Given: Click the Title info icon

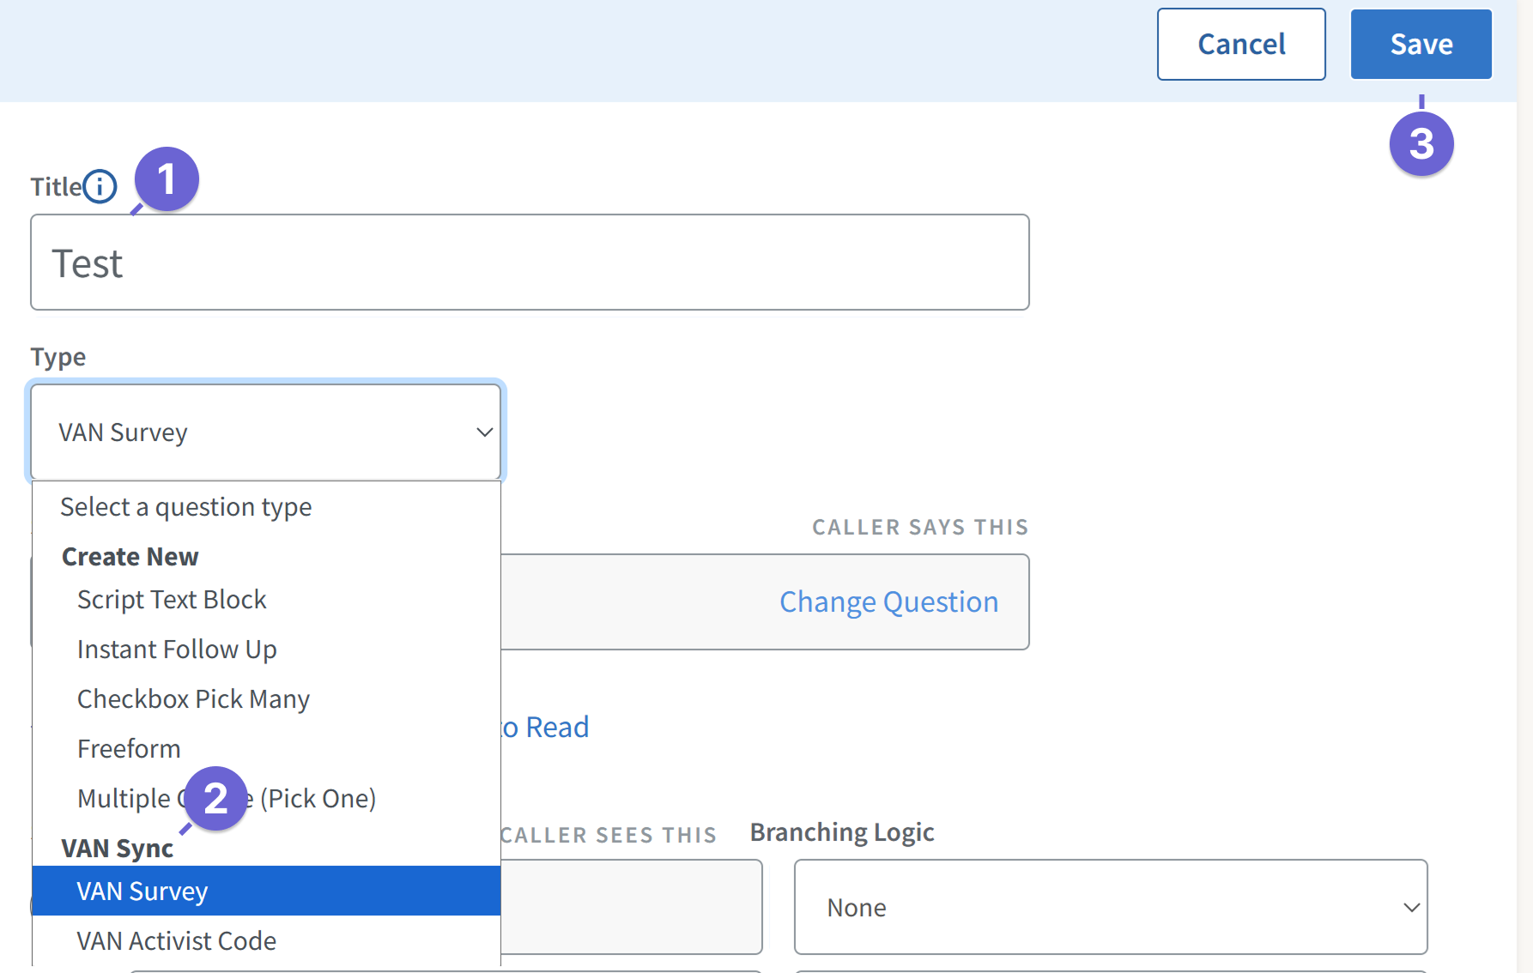Looking at the screenshot, I should click(x=100, y=186).
